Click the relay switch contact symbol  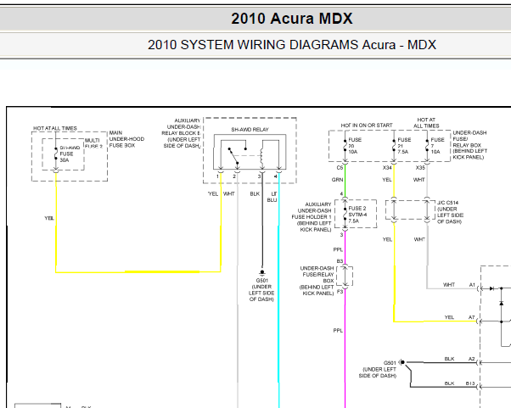point(236,155)
